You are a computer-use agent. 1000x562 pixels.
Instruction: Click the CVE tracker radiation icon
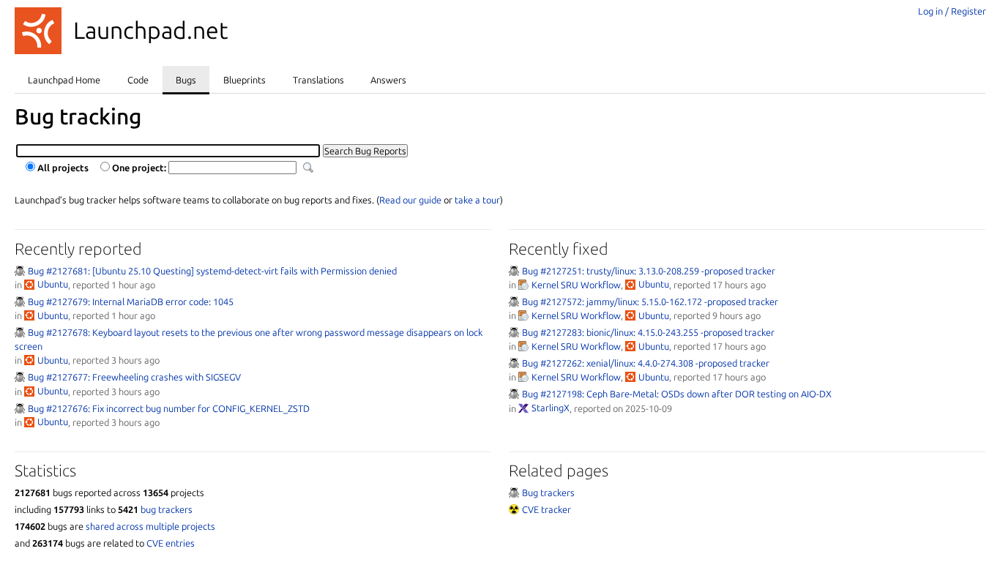coord(514,509)
